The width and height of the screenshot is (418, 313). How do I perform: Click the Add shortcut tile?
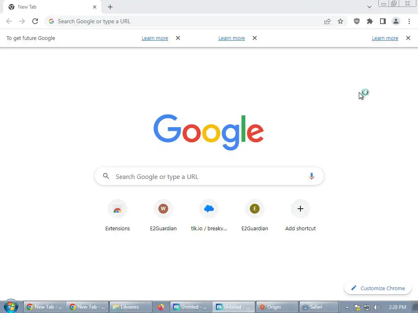[300, 216]
